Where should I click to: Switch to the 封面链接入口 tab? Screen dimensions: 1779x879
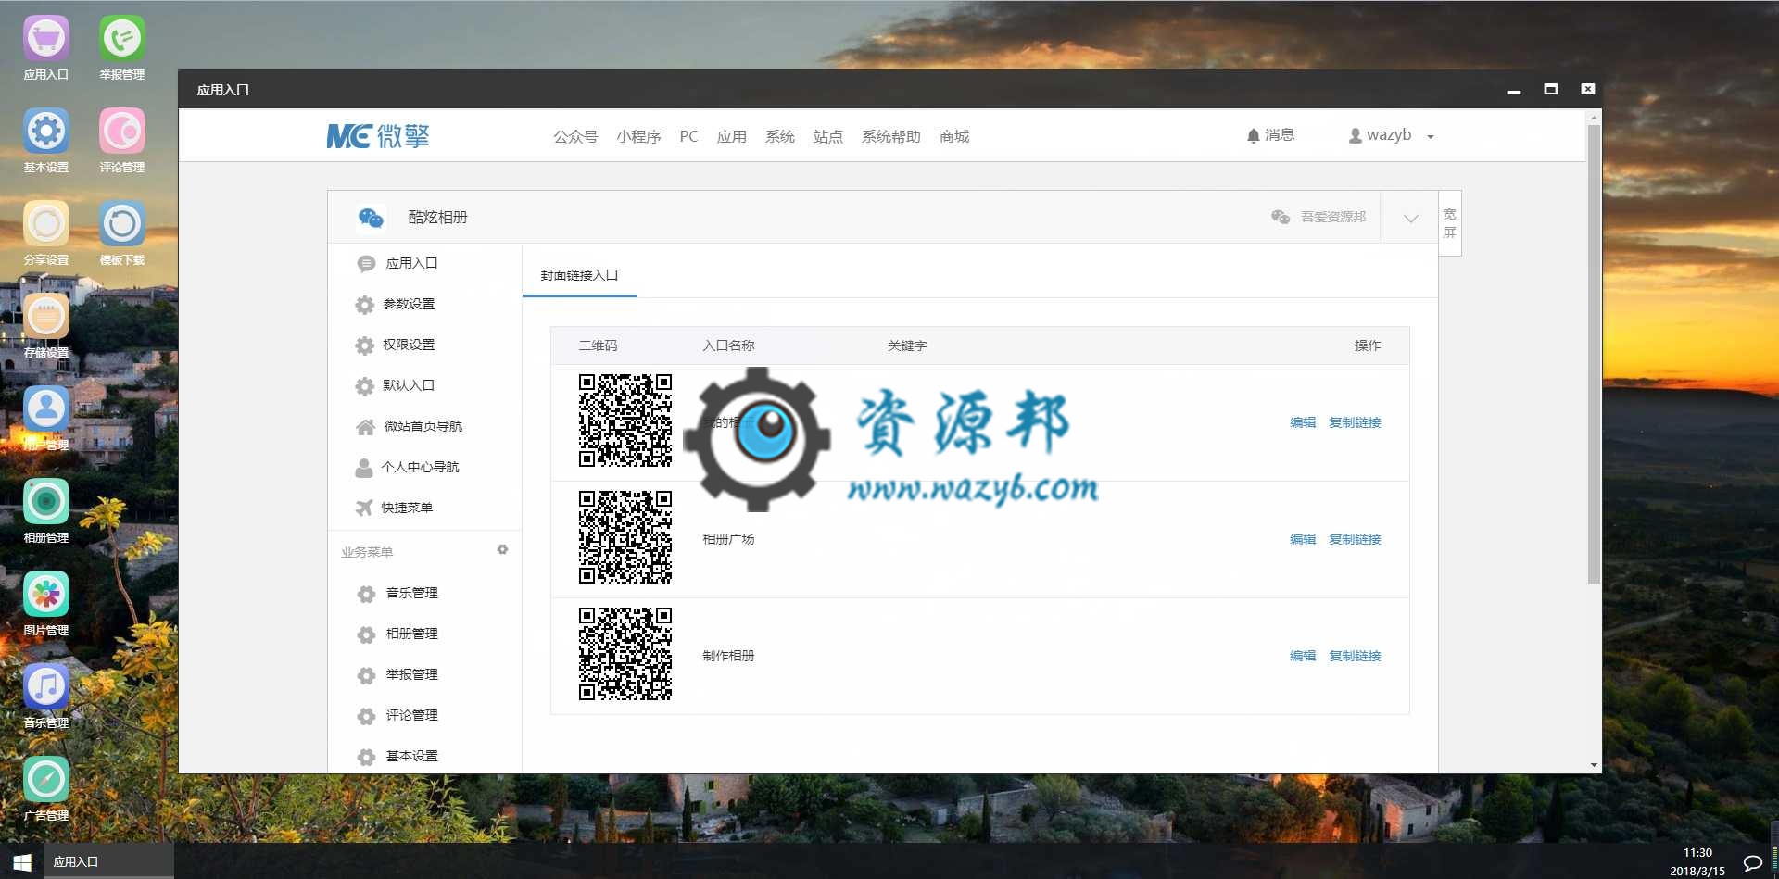[x=580, y=275]
